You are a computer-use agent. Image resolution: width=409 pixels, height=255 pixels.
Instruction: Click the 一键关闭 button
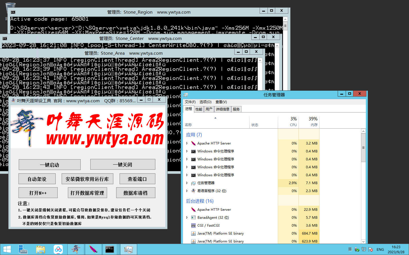tap(123, 164)
